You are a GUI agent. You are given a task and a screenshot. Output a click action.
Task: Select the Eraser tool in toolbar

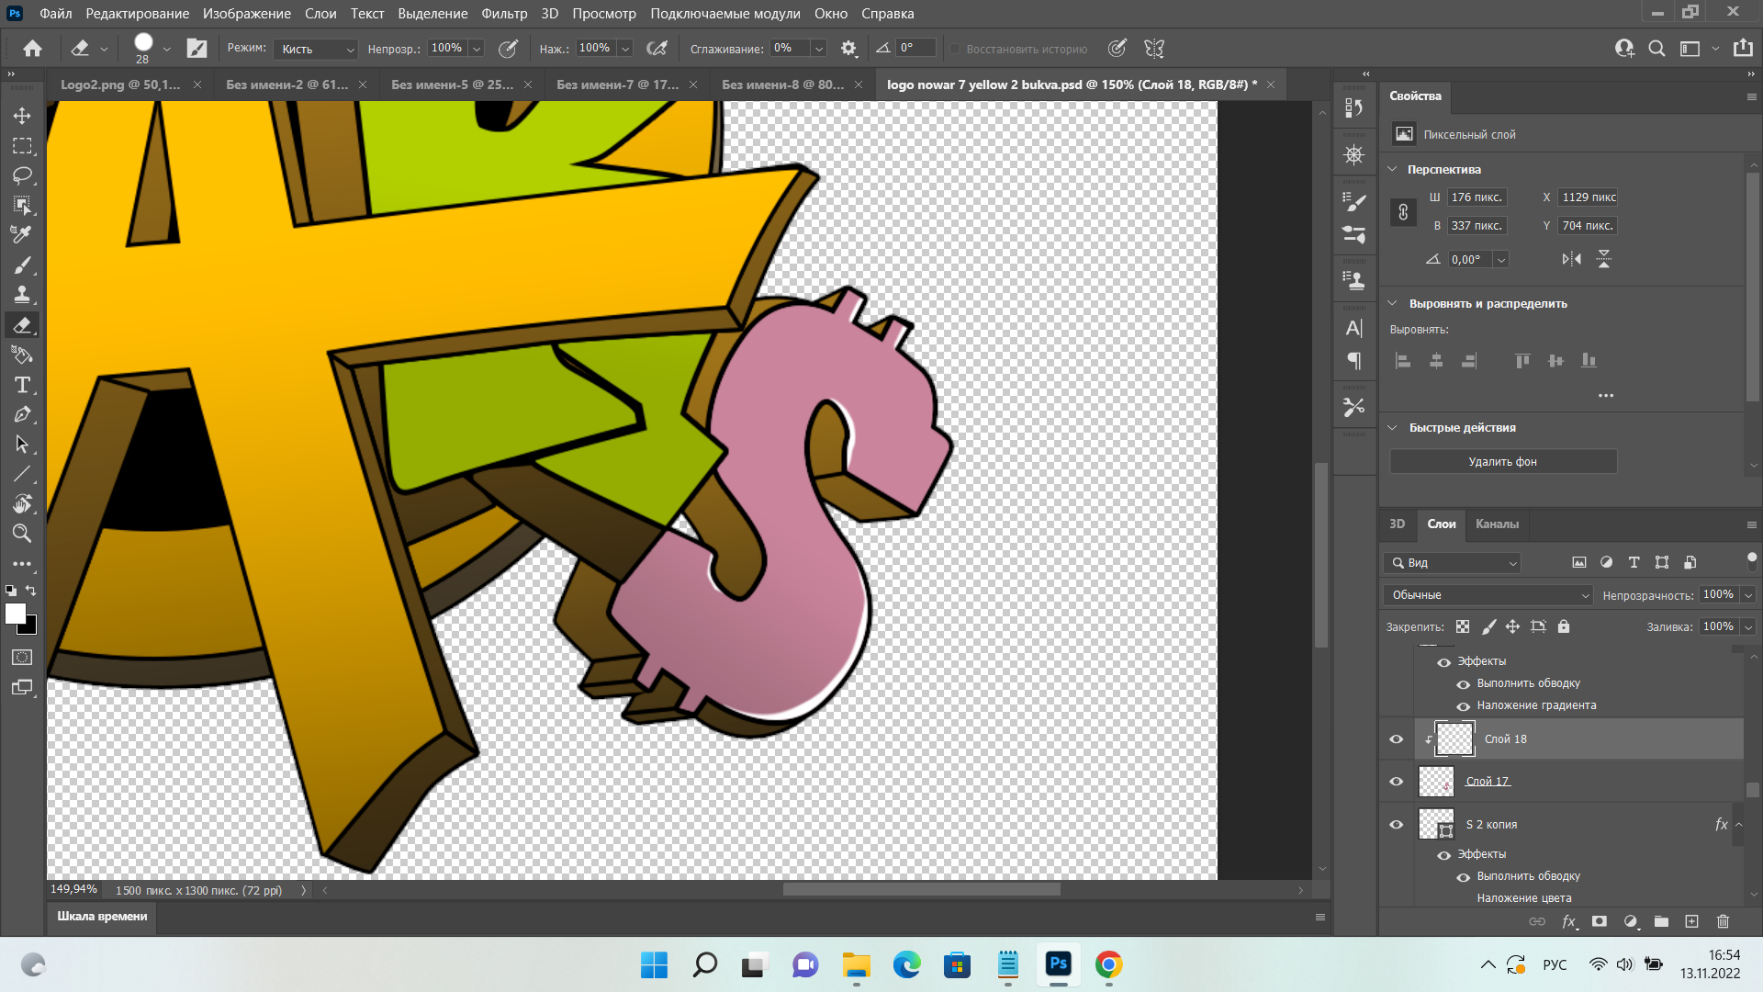[x=22, y=324]
